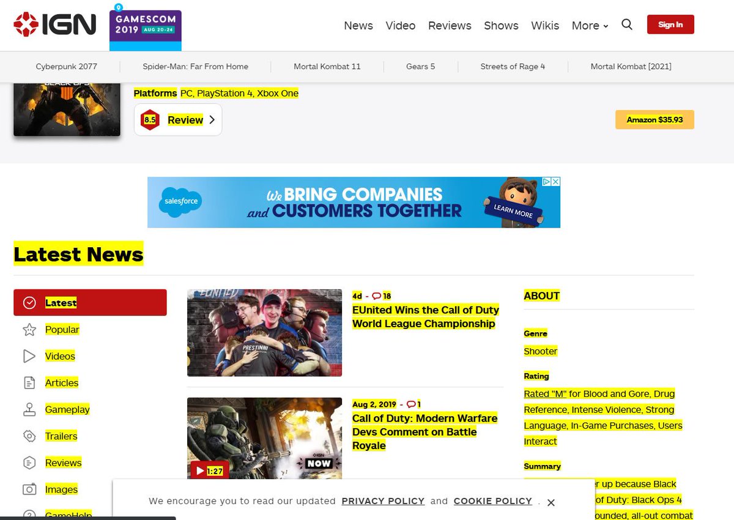This screenshot has width=734, height=520.
Task: Select the Gameplay filter
Action: [x=67, y=409]
